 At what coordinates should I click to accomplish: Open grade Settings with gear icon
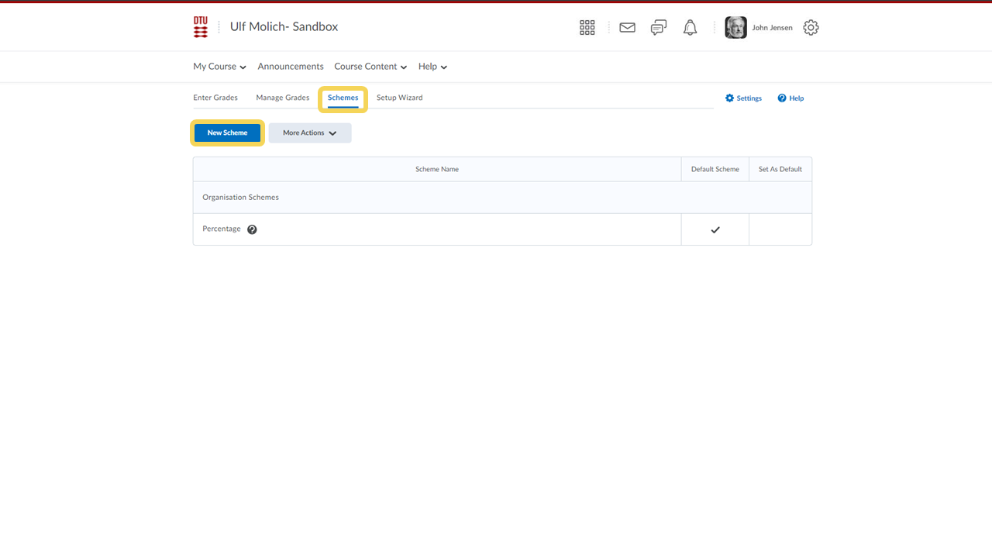743,98
